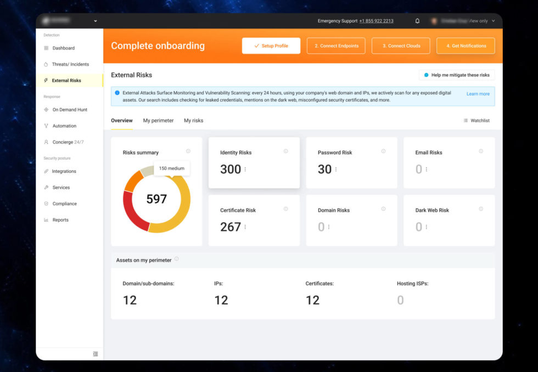Select the On Demand Hunt icon
The image size is (538, 372).
click(x=46, y=109)
